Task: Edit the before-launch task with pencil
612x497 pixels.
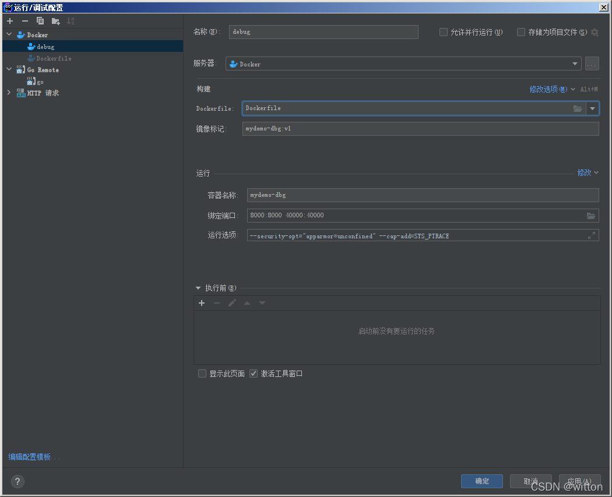Action: tap(232, 303)
